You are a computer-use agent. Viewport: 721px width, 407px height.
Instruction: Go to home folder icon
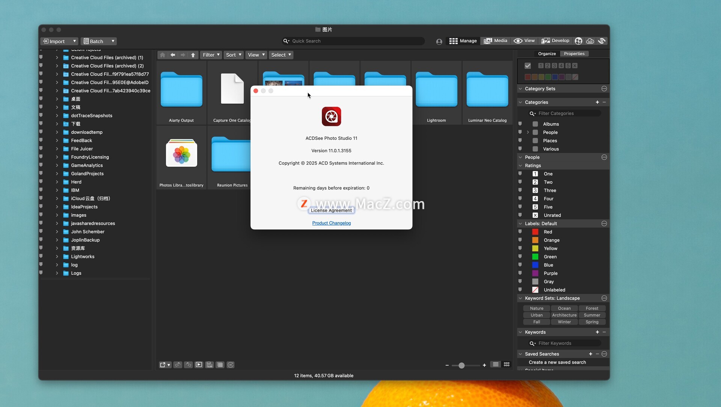pyautogui.click(x=163, y=55)
